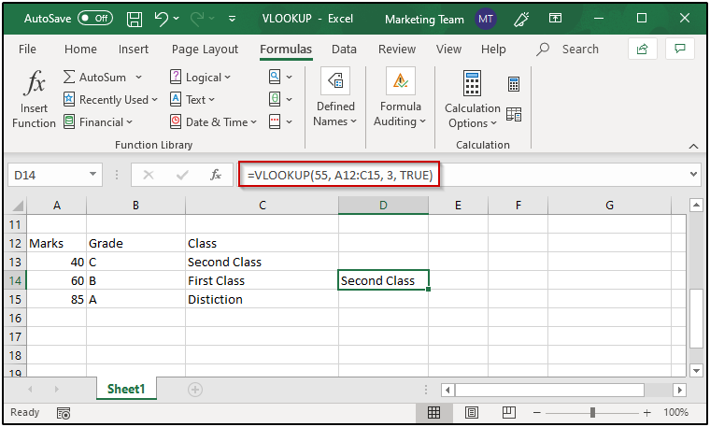Open Insert Function dialog via fx button
The width and height of the screenshot is (710, 427).
(x=34, y=98)
